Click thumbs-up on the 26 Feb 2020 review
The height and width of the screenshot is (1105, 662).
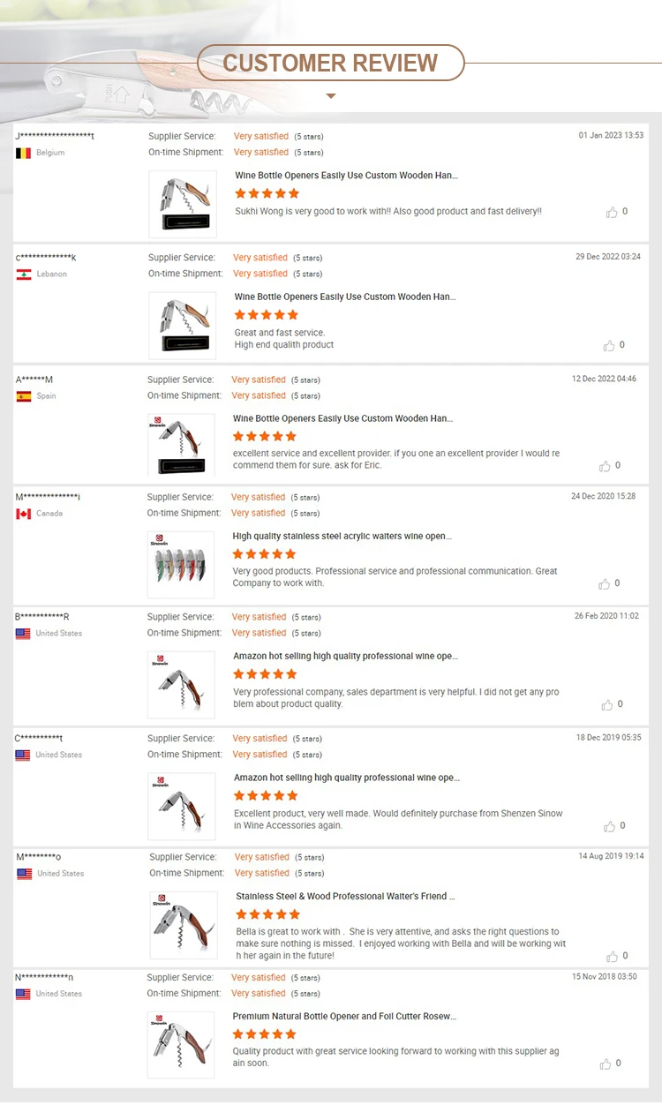click(x=606, y=705)
